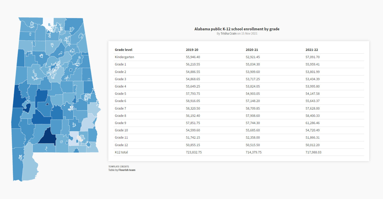Click Kindergarten 2020-21 value 52,921.45
This screenshot has height=199, width=383.
253,57
